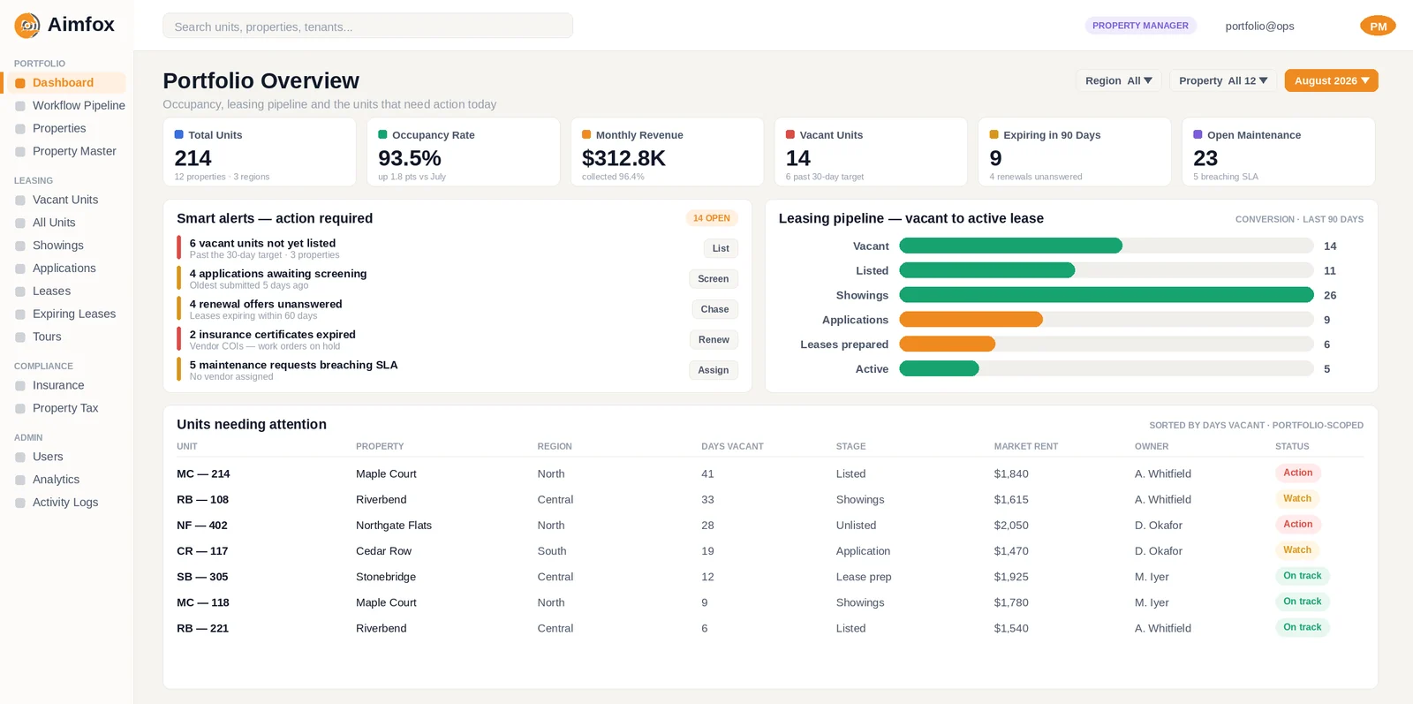Click the Insurance sidebar icon
Screen dimensions: 1413x704
[x=20, y=386]
